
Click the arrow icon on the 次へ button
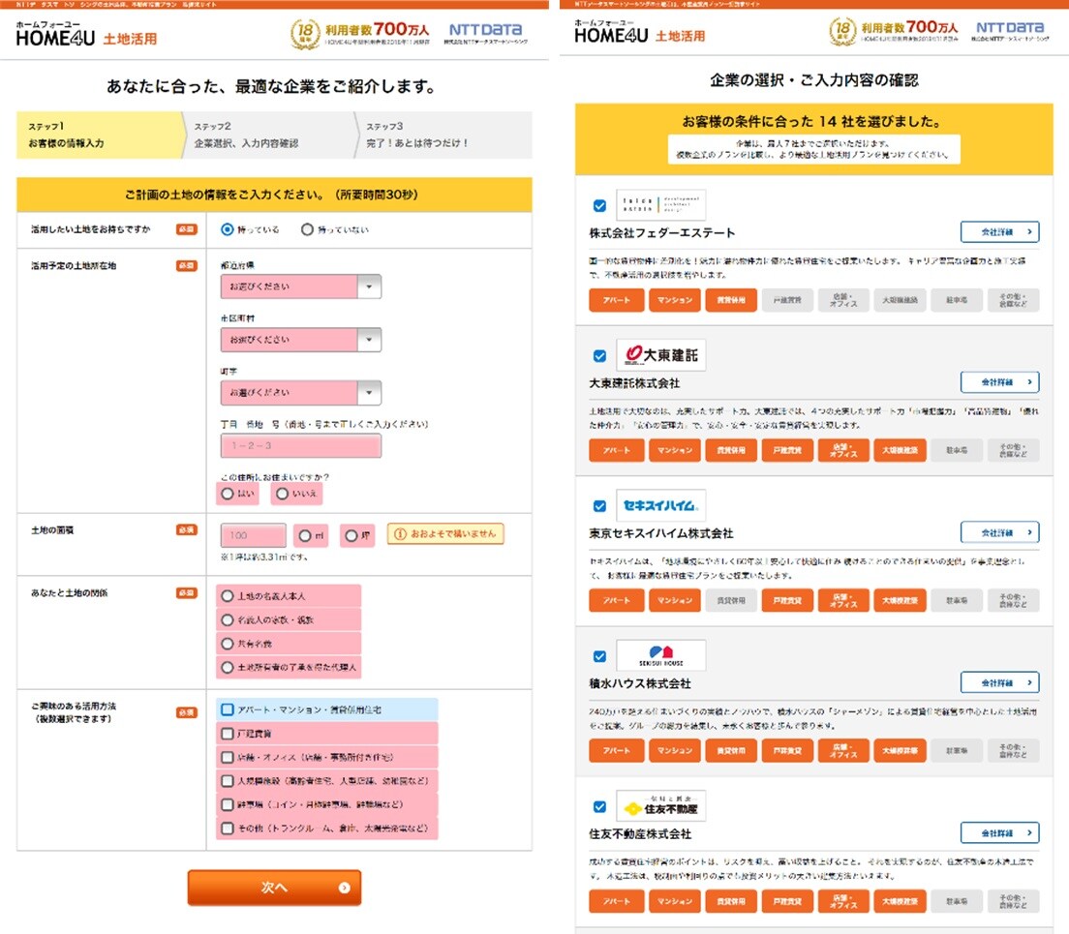[345, 888]
